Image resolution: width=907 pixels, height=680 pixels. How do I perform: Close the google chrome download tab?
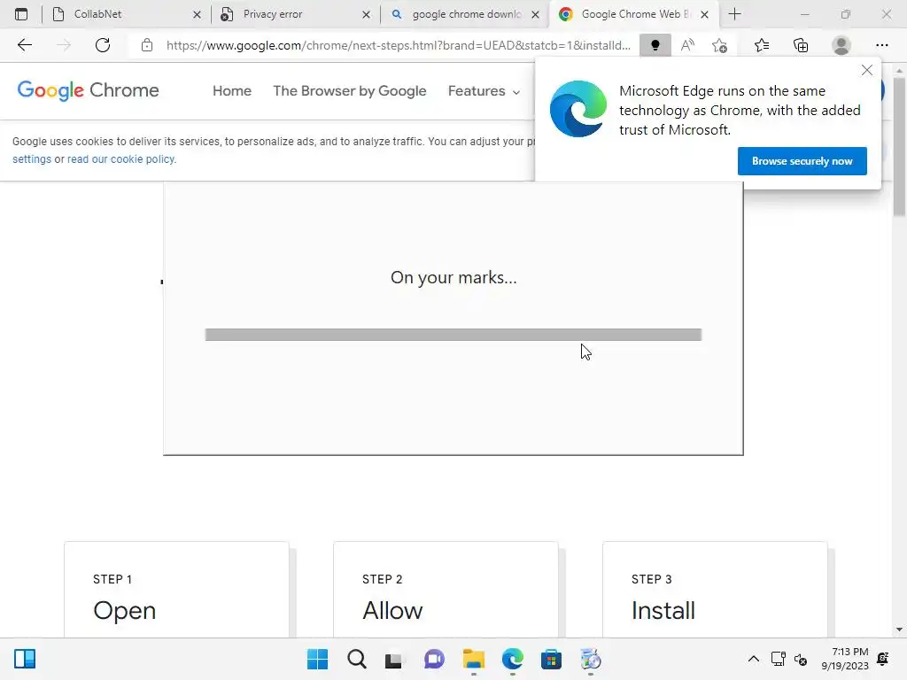click(536, 14)
